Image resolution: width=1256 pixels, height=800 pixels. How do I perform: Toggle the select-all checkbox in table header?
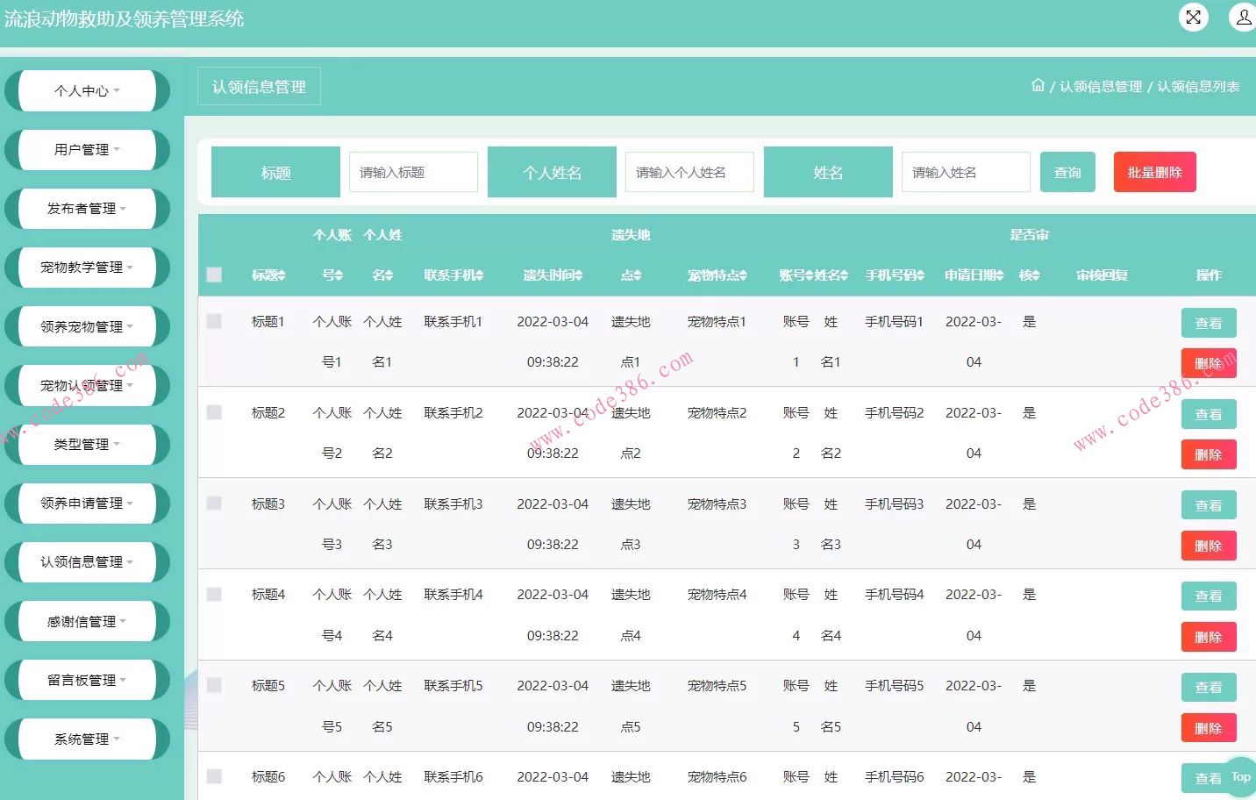tap(214, 275)
